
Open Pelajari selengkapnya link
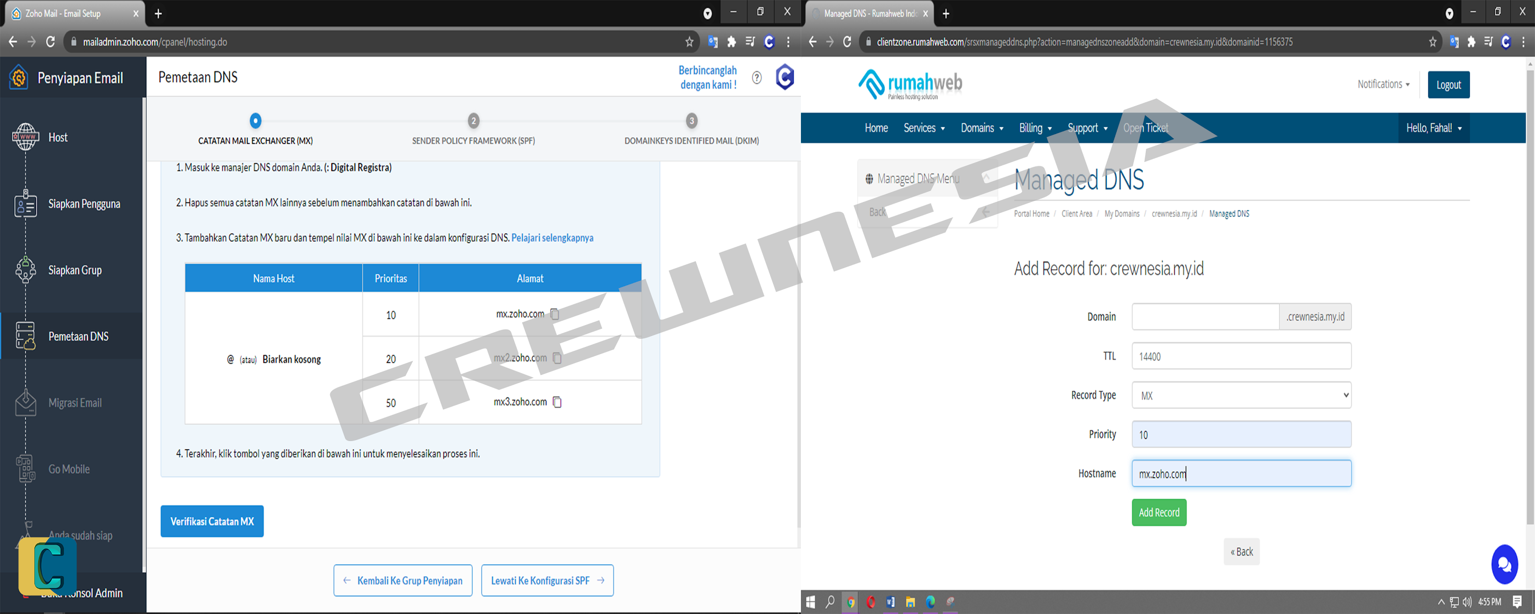pos(552,238)
